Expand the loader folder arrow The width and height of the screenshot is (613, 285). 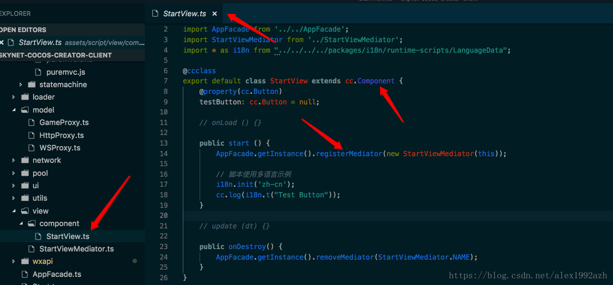click(x=14, y=97)
